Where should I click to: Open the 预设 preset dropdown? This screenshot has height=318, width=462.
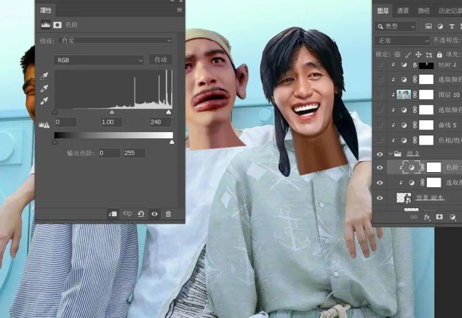(115, 41)
